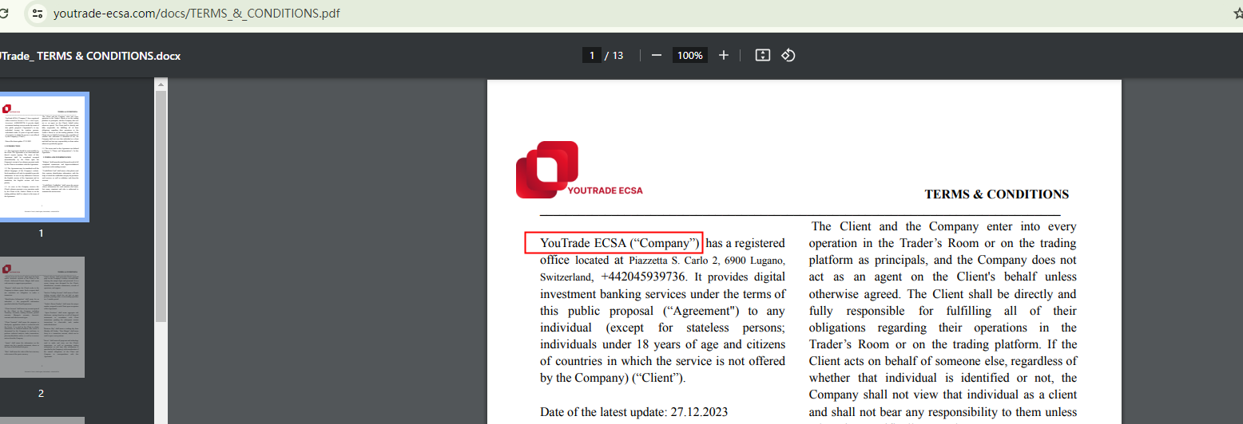
Task: Fit the PDF to page
Action: coord(763,55)
